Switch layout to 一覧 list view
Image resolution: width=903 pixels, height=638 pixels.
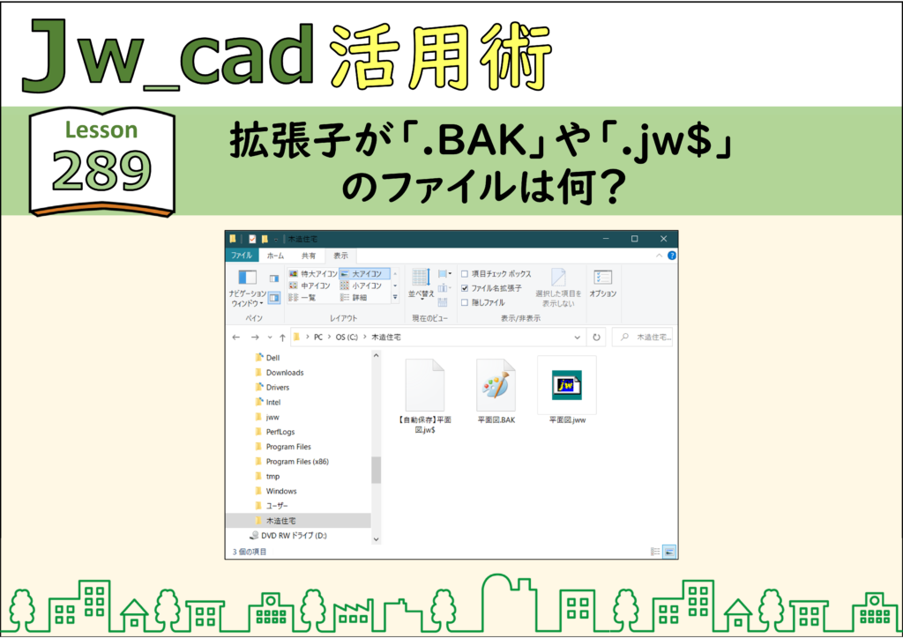point(303,298)
